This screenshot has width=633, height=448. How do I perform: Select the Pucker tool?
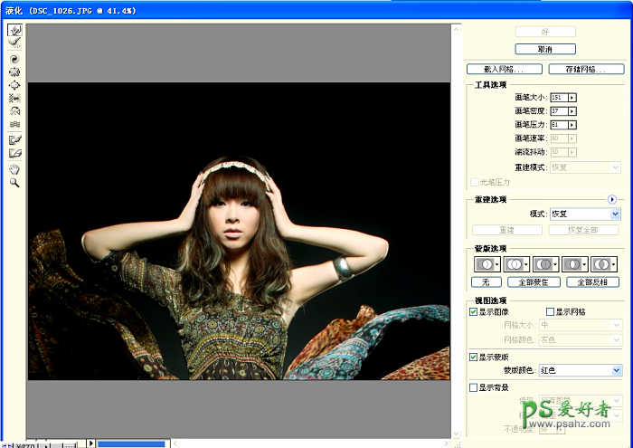click(14, 71)
